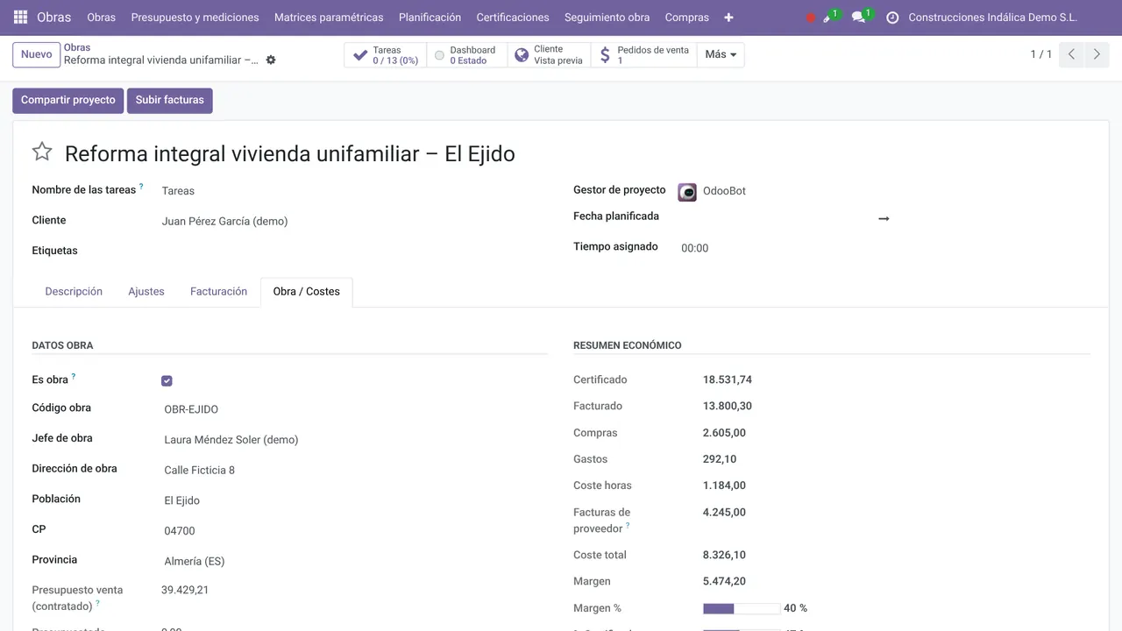Screen dimensions: 1122x631
Task: Click Compartir proyecto button
Action: 68,101
